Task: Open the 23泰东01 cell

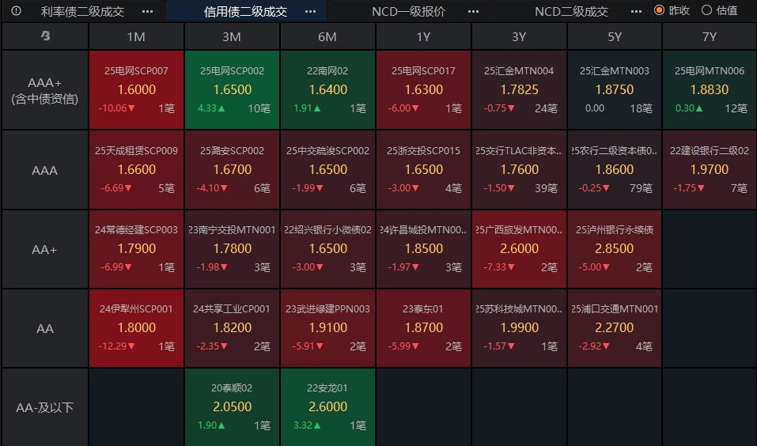Action: click(423, 328)
